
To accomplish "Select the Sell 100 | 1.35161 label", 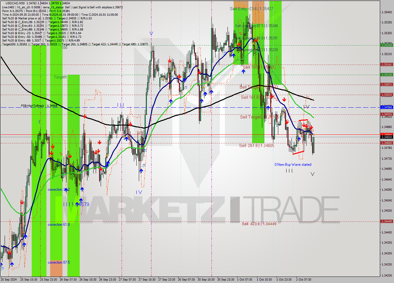I will (x=259, y=67).
